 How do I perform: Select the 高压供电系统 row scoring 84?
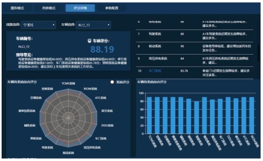click(194, 61)
